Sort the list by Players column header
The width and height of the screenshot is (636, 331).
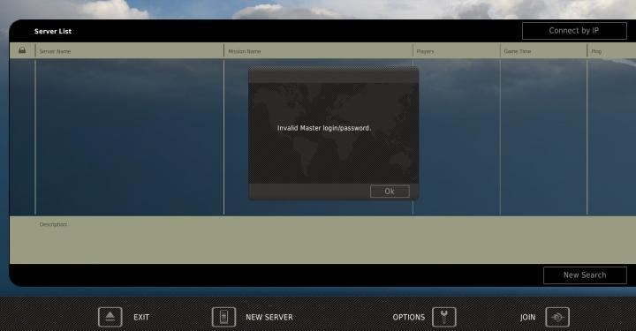click(425, 51)
